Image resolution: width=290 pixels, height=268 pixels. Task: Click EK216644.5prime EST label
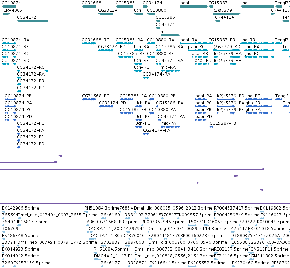[168, 263]
